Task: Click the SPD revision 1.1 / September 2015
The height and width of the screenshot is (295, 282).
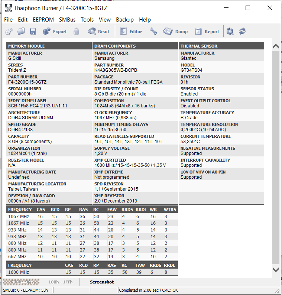Action: [x=116, y=189]
